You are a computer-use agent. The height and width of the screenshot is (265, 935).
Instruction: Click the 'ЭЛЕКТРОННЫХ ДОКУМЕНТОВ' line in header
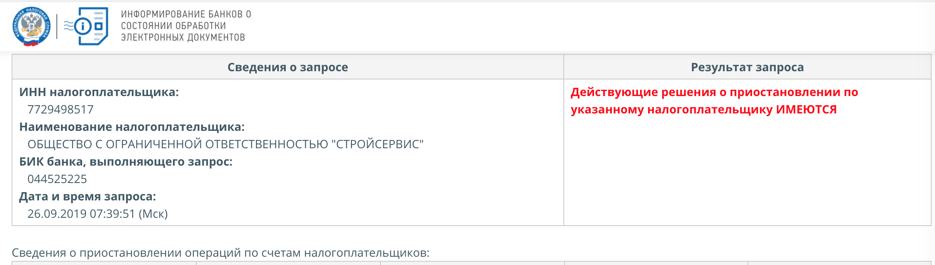coord(183,37)
